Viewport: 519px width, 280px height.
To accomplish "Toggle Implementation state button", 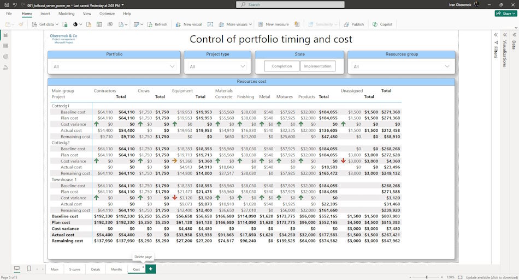I will (317, 66).
